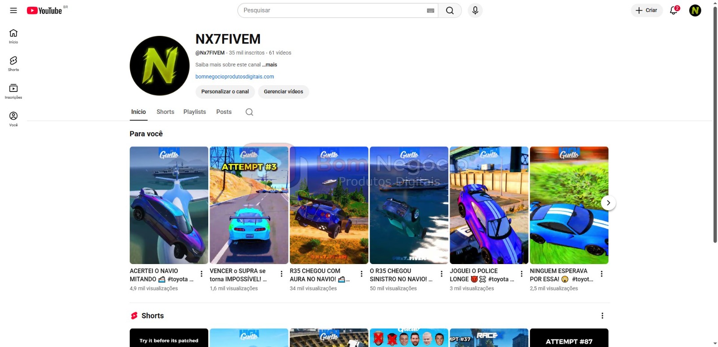Open the notifications bell
The image size is (718, 347).
[674, 10]
